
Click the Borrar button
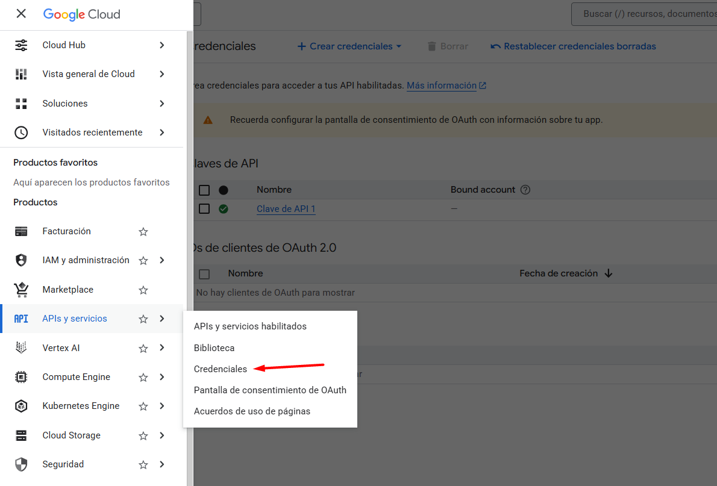coord(448,46)
